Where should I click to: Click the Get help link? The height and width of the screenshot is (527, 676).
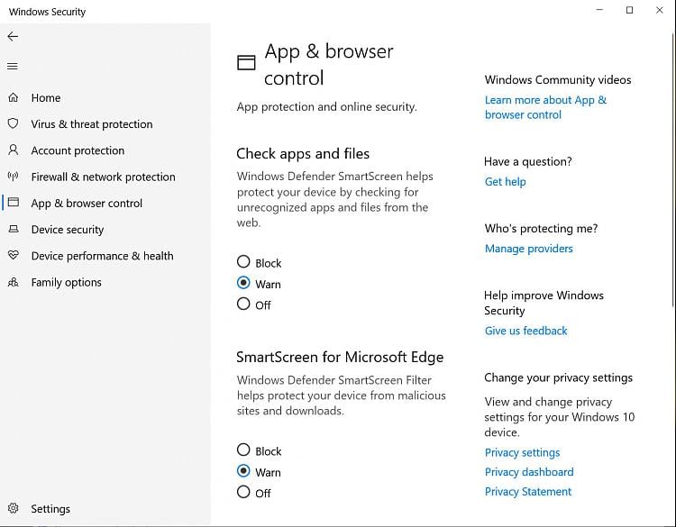coord(505,182)
